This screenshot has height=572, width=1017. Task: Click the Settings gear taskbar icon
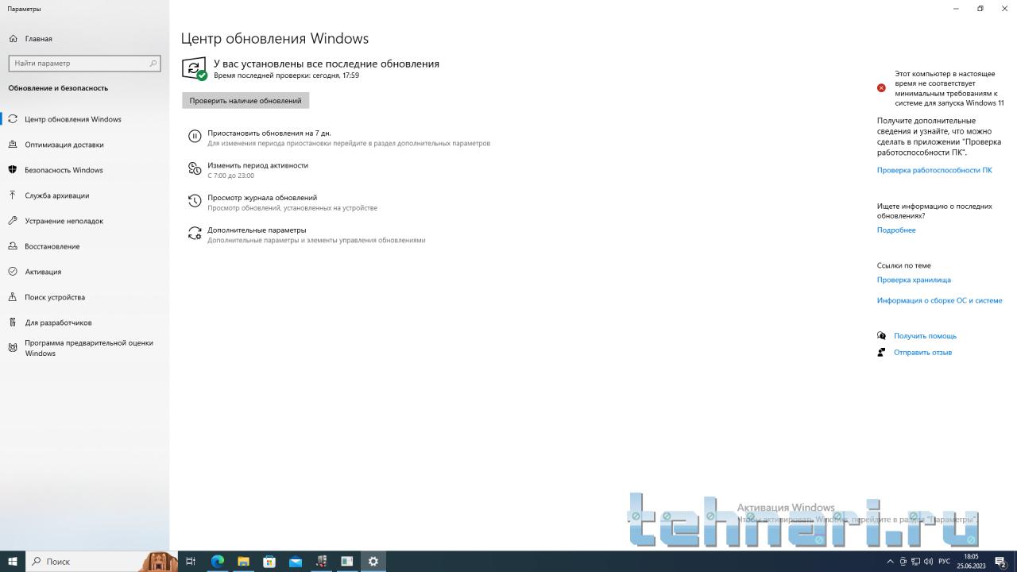point(373,562)
